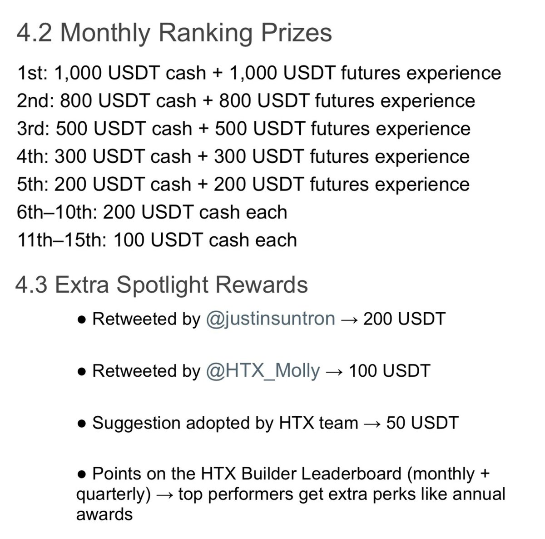Viewport: 545px width, 539px height.
Task: Click the arrow before 100 USDT reward
Action: coord(334,371)
